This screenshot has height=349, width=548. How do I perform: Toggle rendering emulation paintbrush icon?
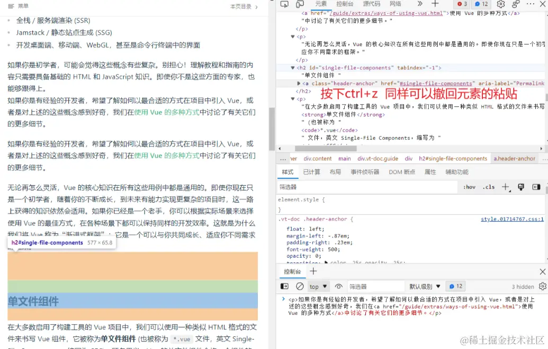point(521,187)
